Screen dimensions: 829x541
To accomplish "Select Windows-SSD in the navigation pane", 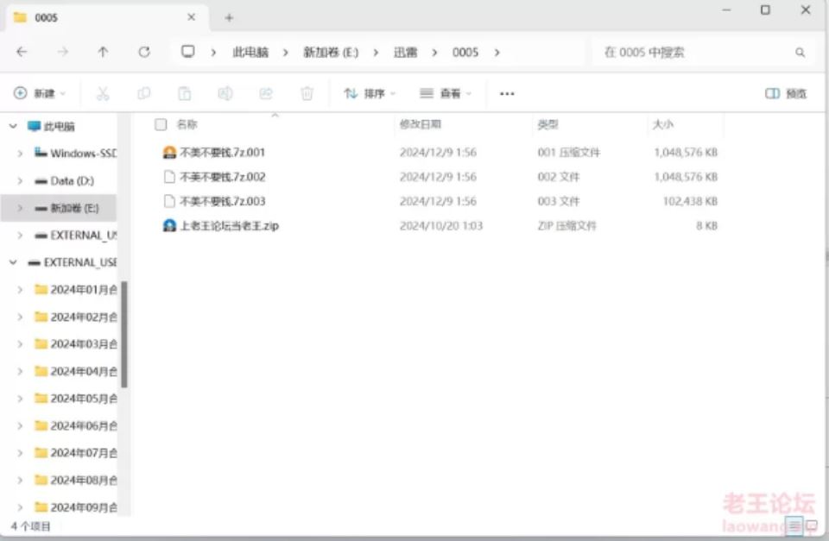I will pos(84,154).
